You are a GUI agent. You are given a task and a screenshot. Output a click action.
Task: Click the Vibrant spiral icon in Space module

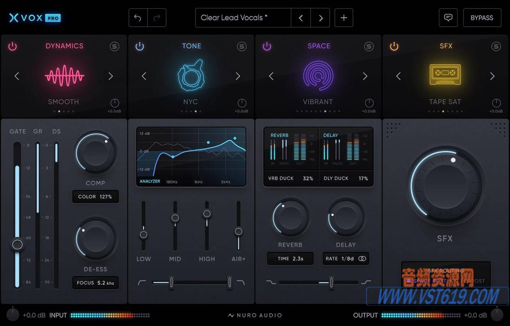click(x=318, y=75)
